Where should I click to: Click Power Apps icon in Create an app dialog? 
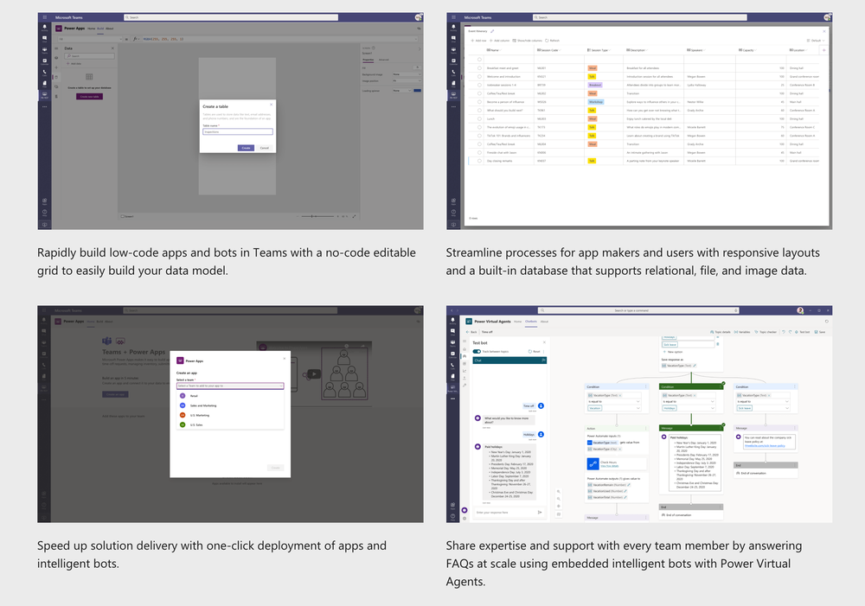pos(180,360)
